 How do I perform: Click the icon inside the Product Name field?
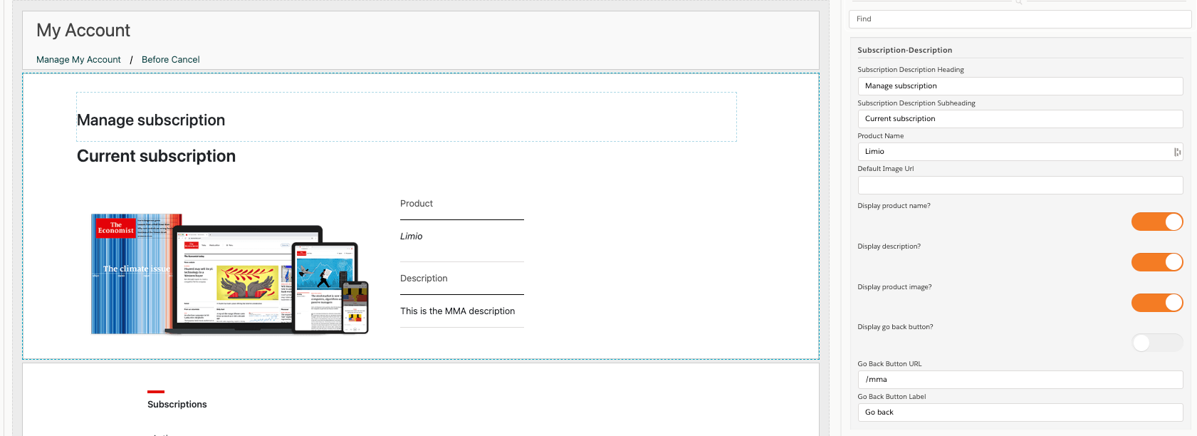coord(1177,152)
